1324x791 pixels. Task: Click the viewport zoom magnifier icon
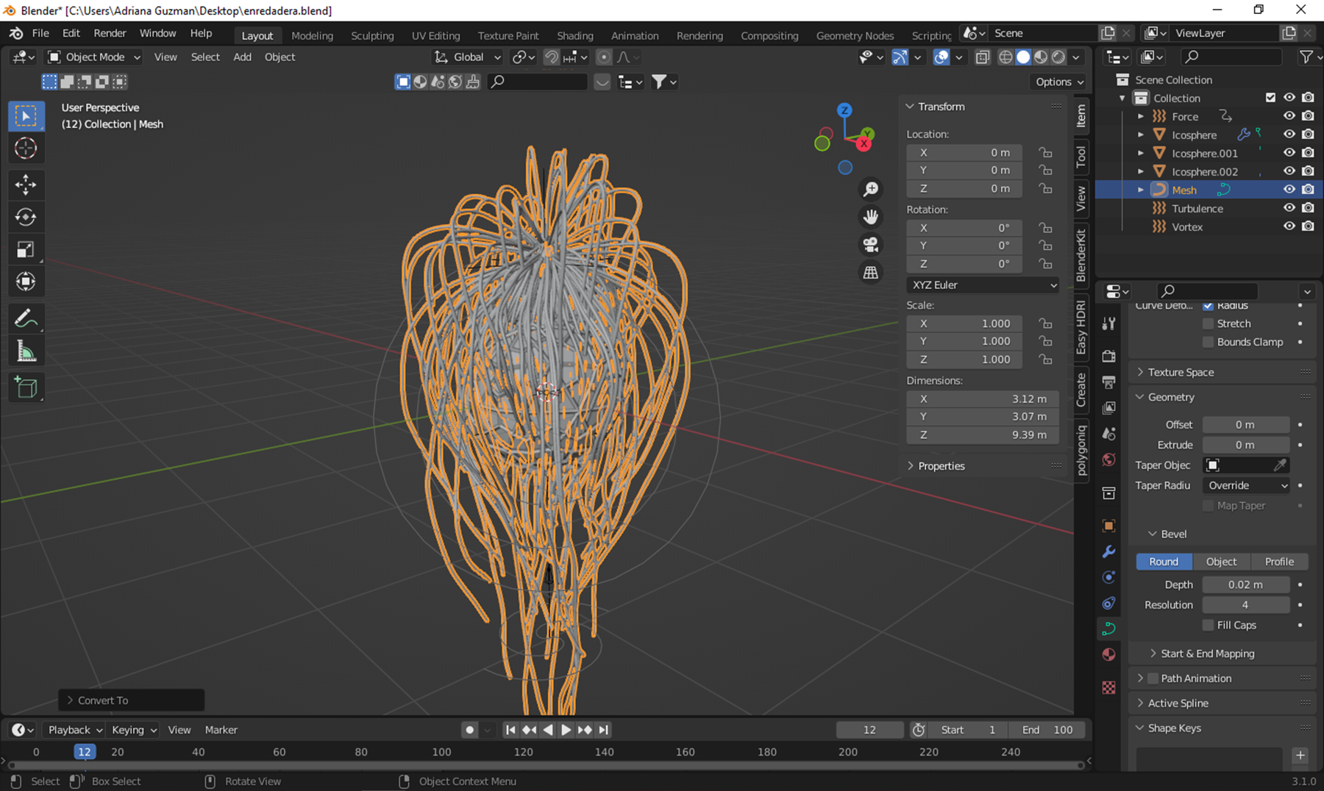coord(870,189)
